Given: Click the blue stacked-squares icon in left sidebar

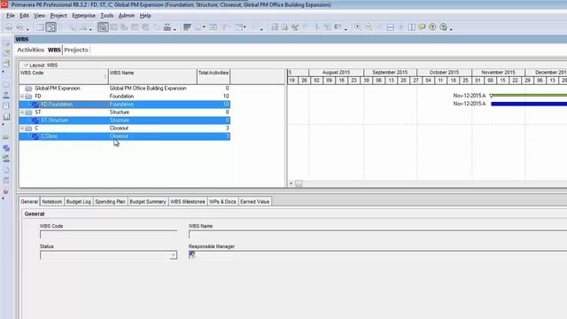Looking at the screenshot, I should tap(6, 148).
